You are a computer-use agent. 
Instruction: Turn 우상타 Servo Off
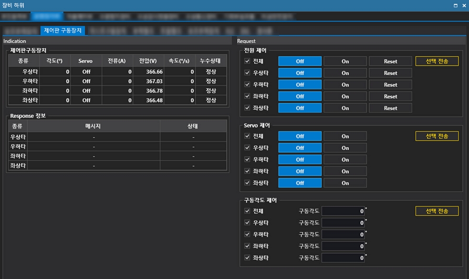click(300, 148)
